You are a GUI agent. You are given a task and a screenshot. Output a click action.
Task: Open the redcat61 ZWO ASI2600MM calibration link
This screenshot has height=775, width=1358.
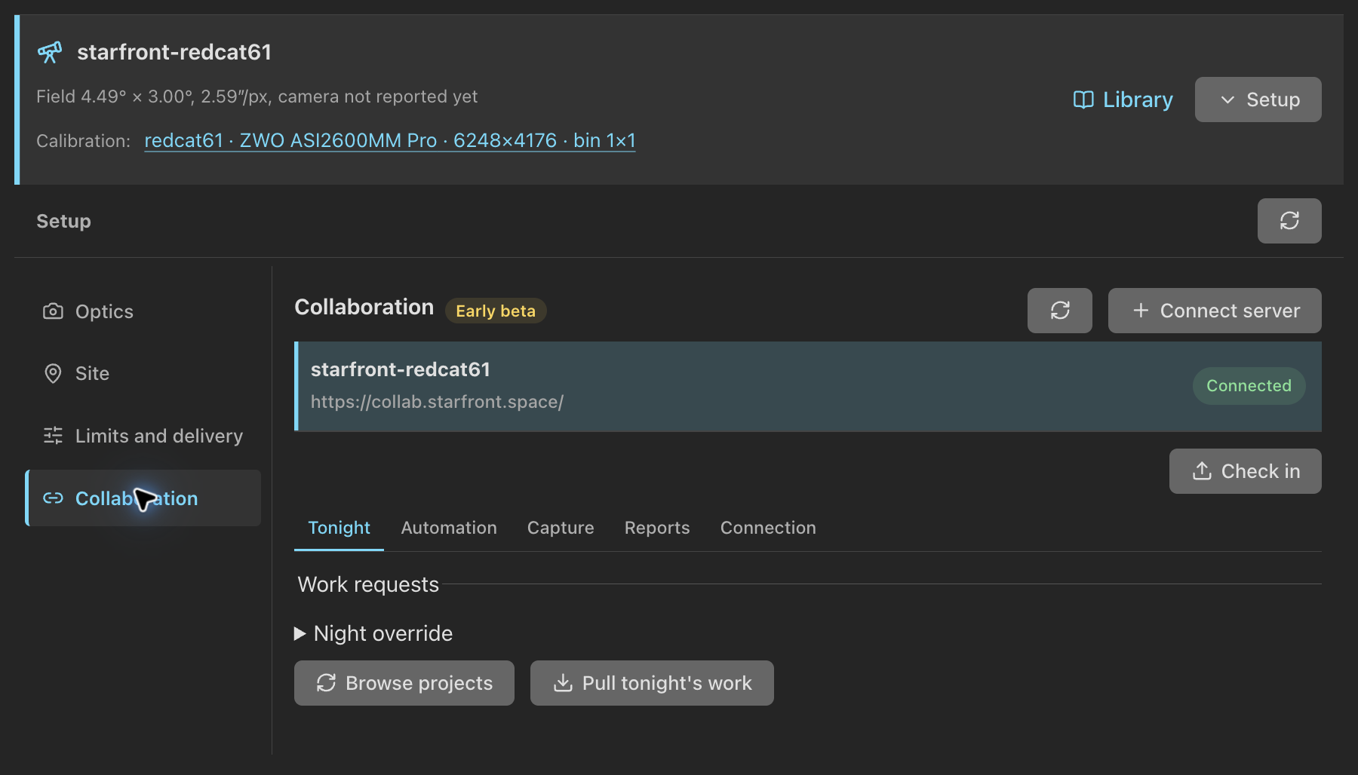[389, 141]
